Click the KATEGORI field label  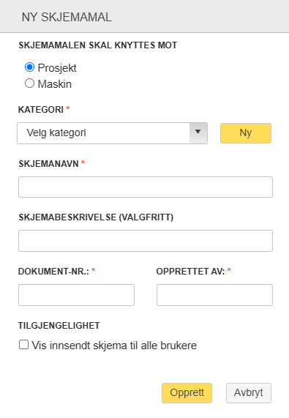tap(41, 110)
